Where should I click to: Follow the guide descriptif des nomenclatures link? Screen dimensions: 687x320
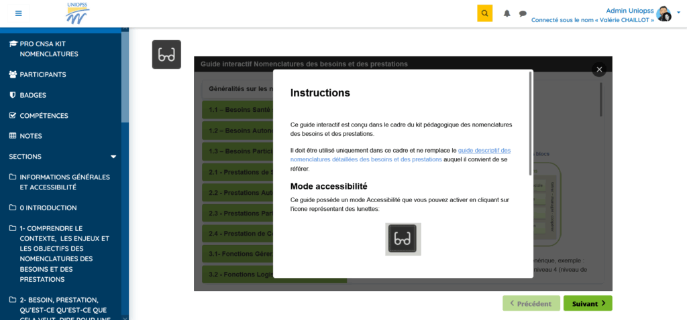(x=484, y=151)
